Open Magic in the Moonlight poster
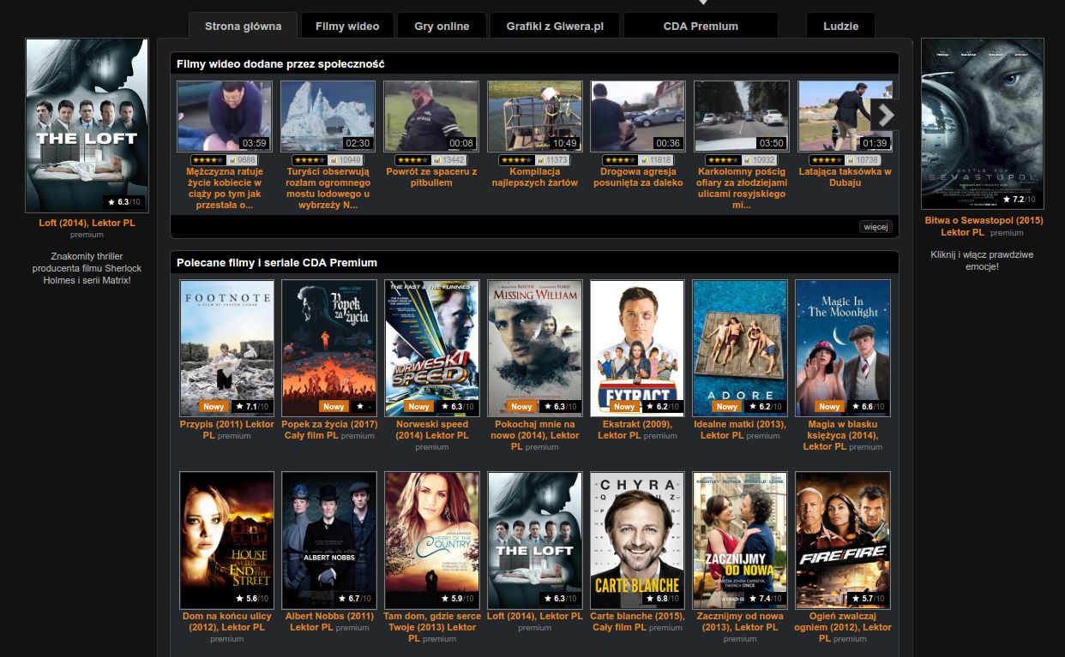The height and width of the screenshot is (657, 1065). (843, 348)
